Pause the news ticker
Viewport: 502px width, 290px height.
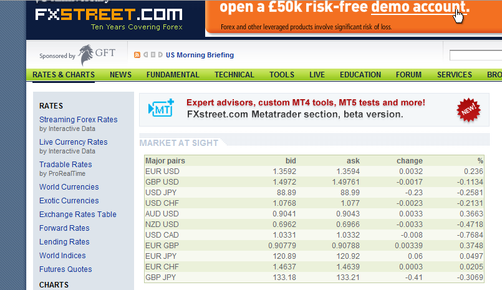pos(153,55)
